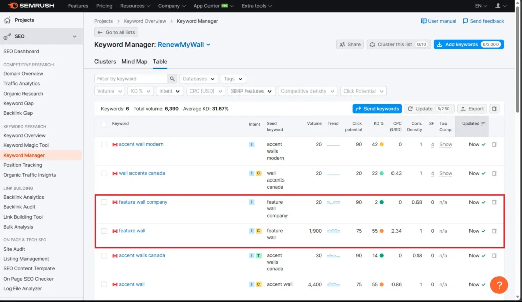Screen dimensions: 522x302
Task: Check the 'wall accents canada' row checkbox
Action: [x=104, y=173]
